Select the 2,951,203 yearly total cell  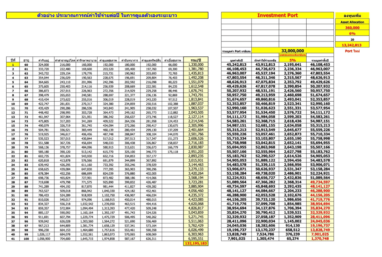click(x=196, y=151)
